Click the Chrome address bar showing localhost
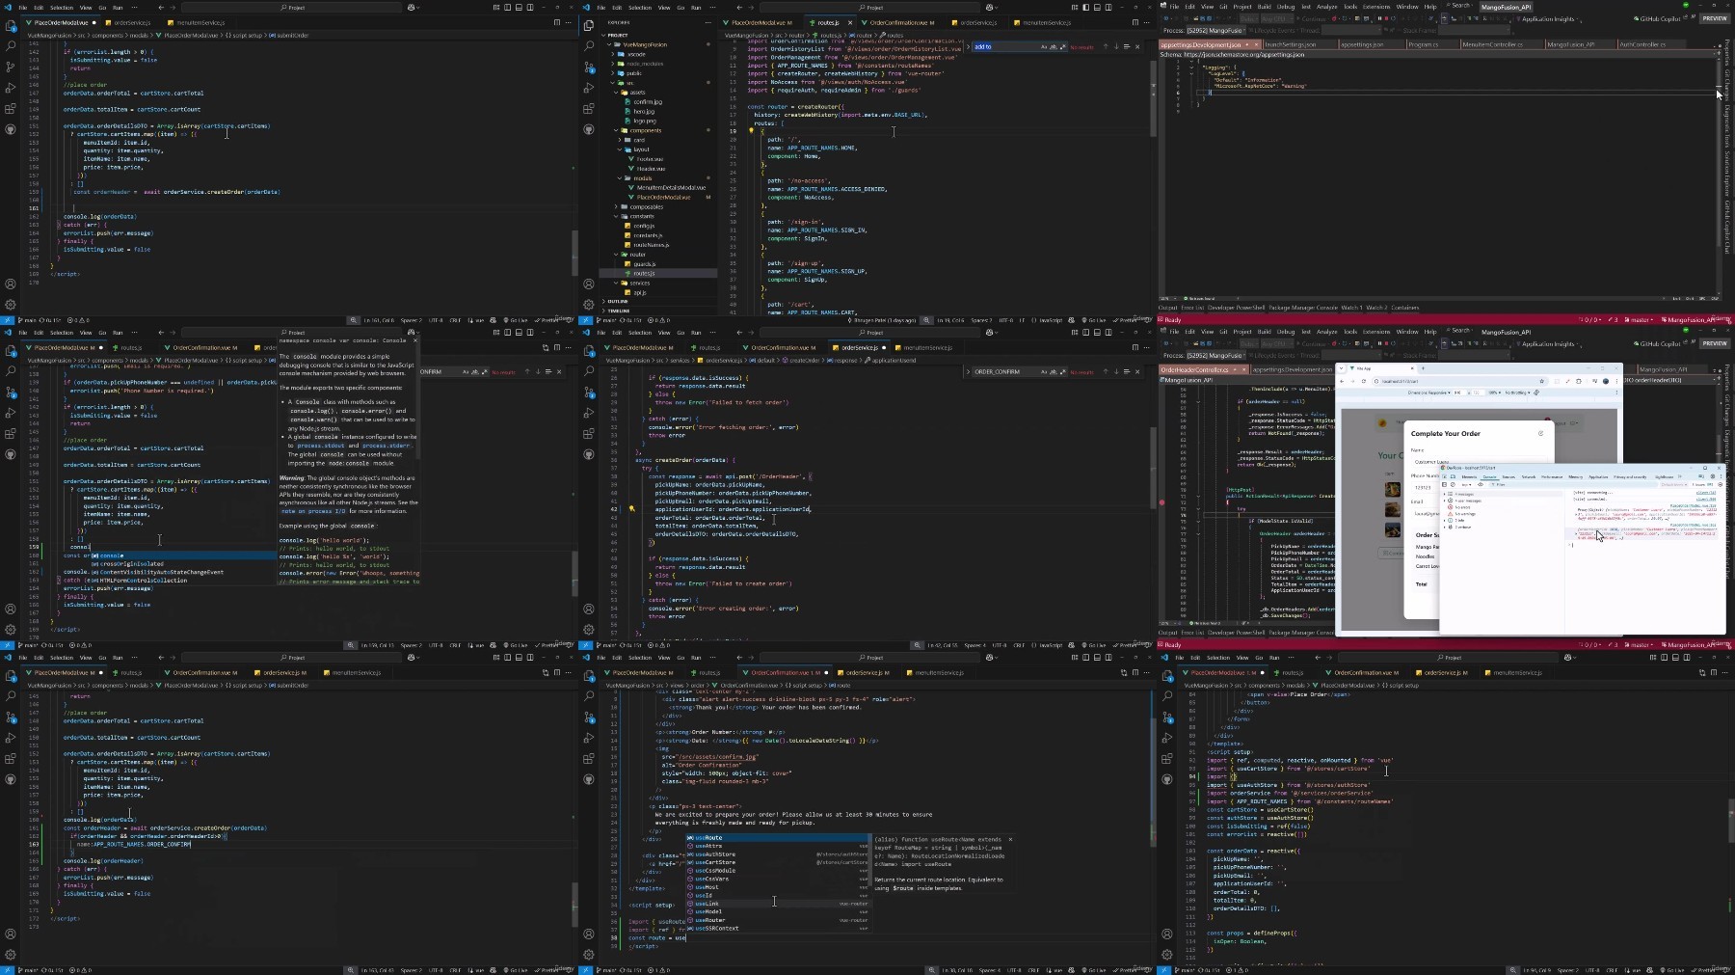 [x=1459, y=381]
